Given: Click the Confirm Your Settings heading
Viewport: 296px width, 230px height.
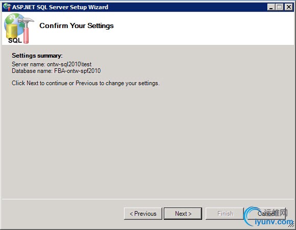Looking at the screenshot, I should 77,25.
